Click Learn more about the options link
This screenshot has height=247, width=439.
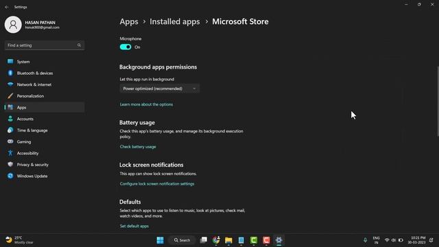click(x=146, y=104)
